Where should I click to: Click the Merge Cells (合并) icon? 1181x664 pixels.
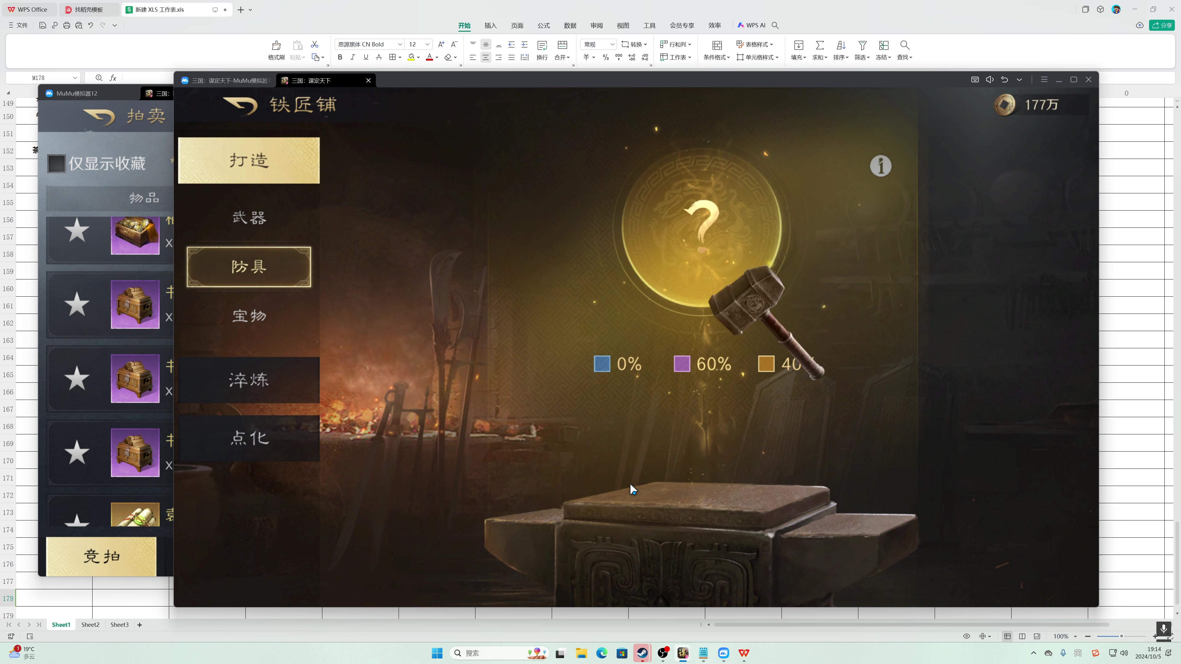point(562,45)
